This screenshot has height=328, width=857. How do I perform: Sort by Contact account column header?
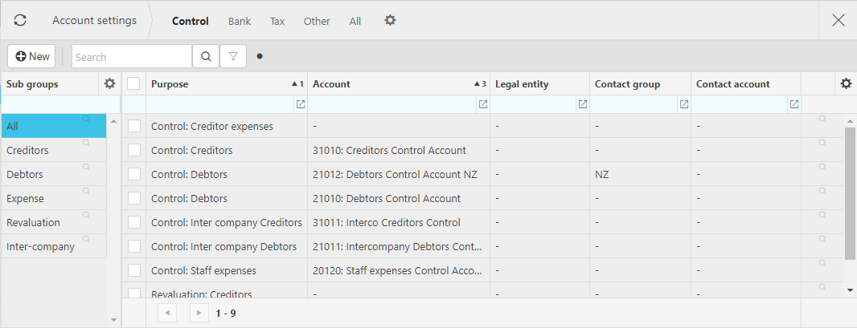click(747, 84)
